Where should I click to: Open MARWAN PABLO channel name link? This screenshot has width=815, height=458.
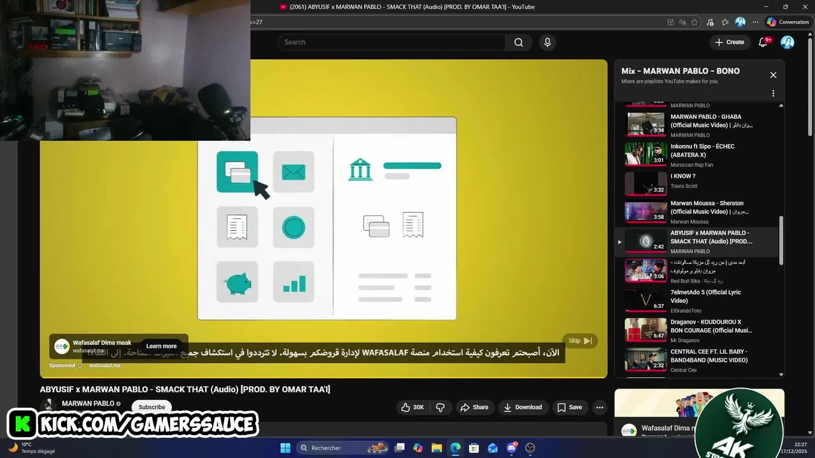[88, 403]
